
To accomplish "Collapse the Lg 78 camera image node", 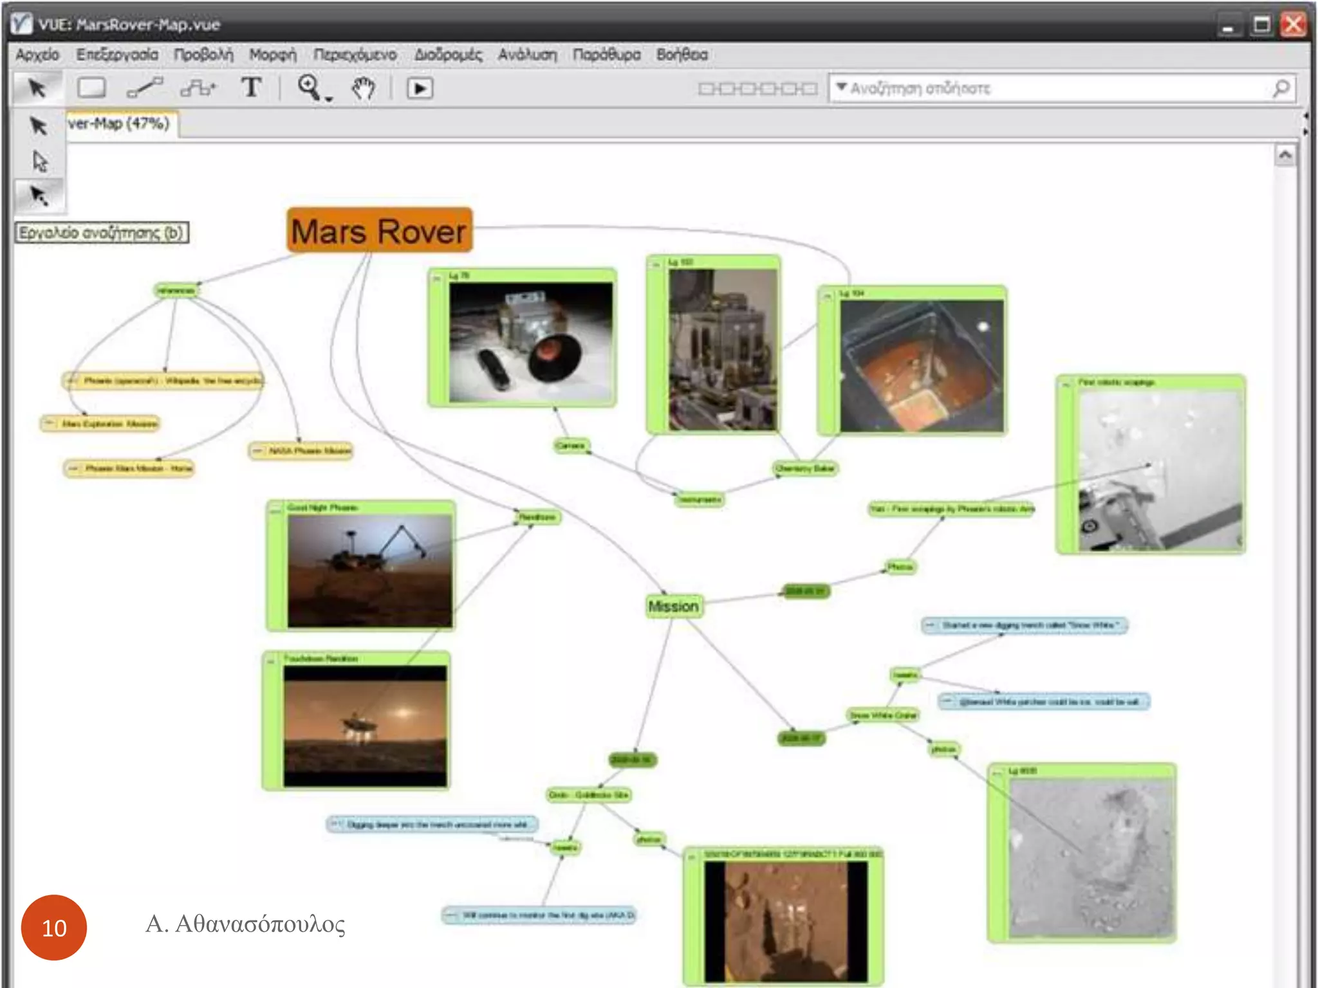I will click(437, 279).
